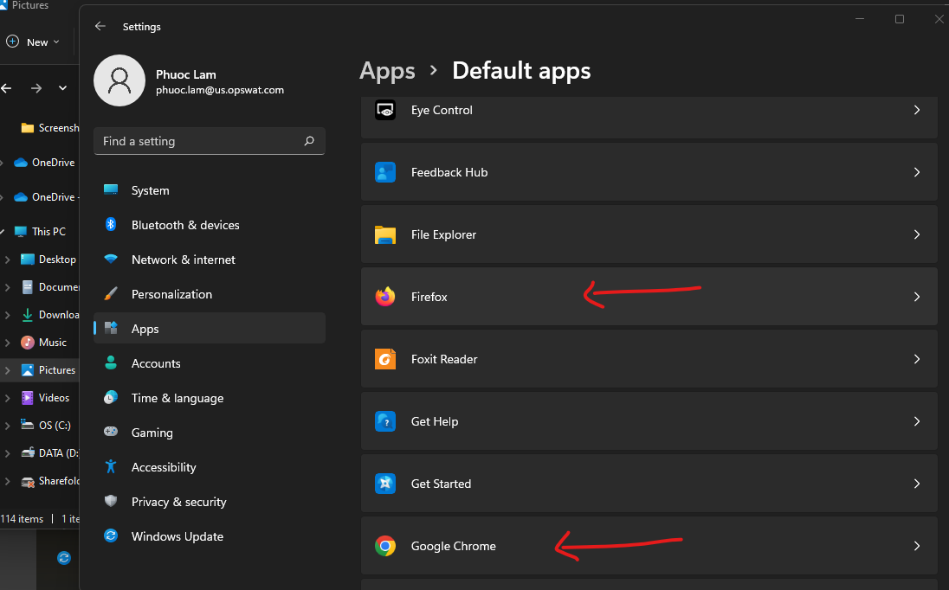
Task: Click the Google Chrome logo icon
Action: (385, 546)
